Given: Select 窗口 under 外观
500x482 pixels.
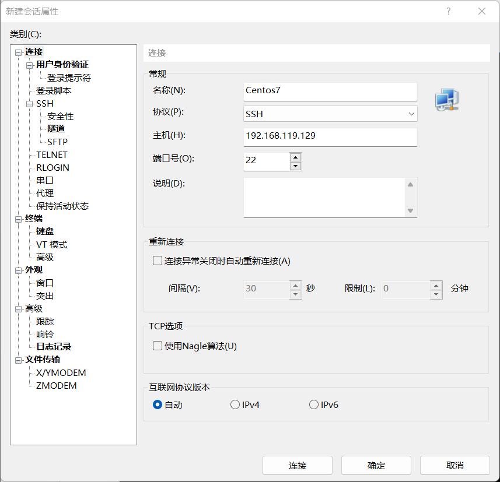Looking at the screenshot, I should pos(45,283).
